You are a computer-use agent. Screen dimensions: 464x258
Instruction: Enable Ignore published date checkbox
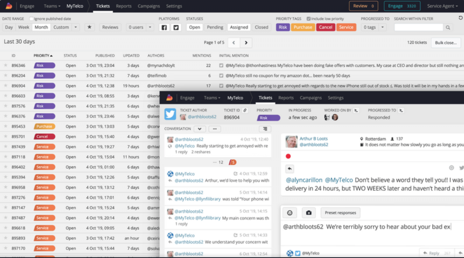pyautogui.click(x=31, y=19)
